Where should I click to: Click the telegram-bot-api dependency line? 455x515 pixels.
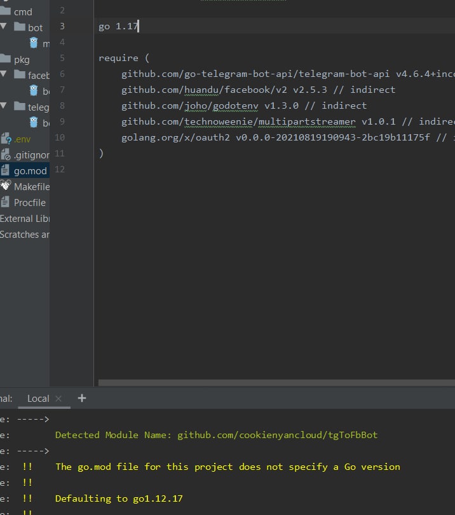coord(288,74)
